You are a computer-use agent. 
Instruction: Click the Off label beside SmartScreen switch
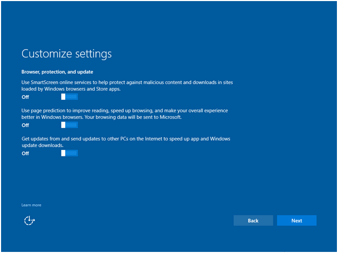[x=25, y=97]
